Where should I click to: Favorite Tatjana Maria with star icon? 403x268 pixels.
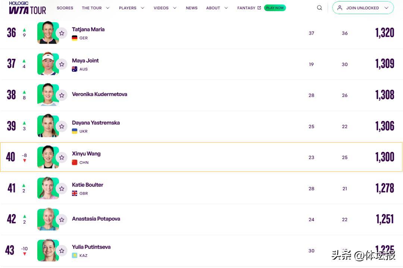pos(62,33)
